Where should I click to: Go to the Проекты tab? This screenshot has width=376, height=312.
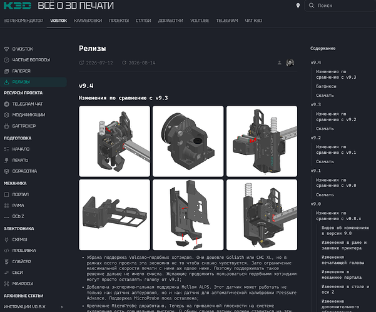coord(119,21)
